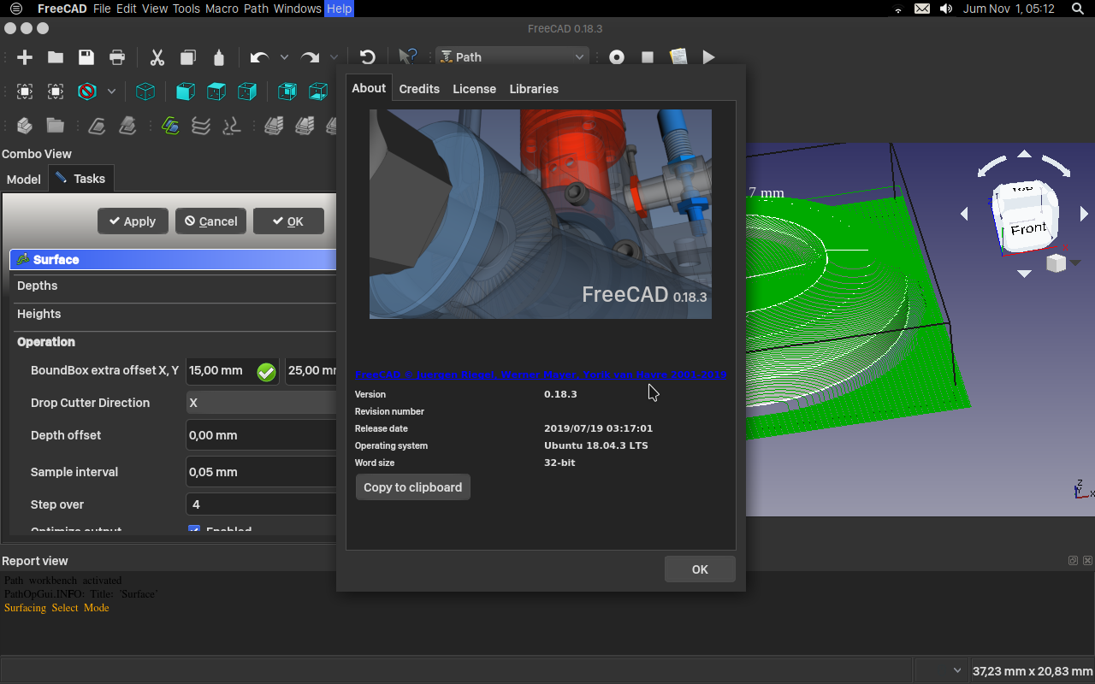Viewport: 1095px width, 684px height.
Task: Open the mail envelope menu bar icon
Action: click(x=921, y=9)
